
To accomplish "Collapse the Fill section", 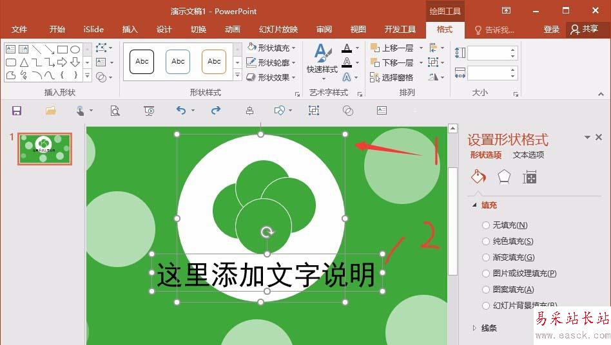I will click(x=474, y=205).
